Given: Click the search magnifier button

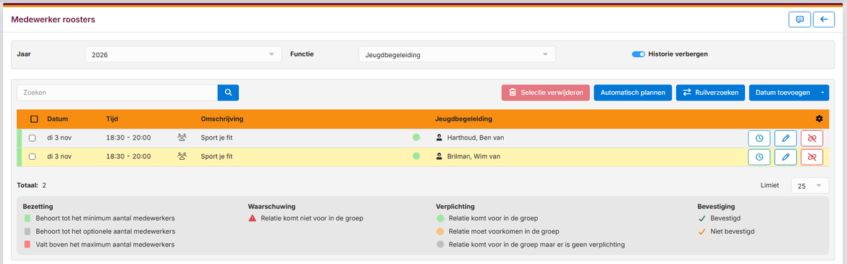Looking at the screenshot, I should point(228,93).
